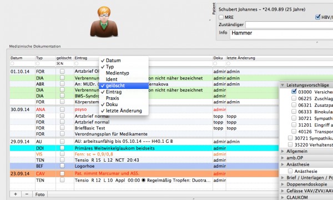Screen dimensions: 333x200
Task: Enable Medientyp column in context menu
Action: (x=124, y=73)
